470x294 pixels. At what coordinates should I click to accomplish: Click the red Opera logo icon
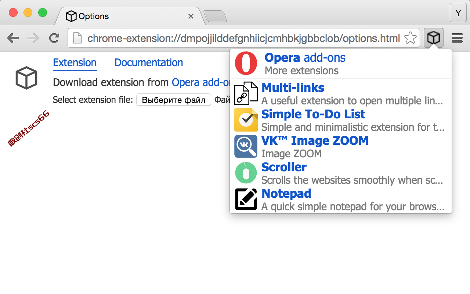tap(246, 63)
